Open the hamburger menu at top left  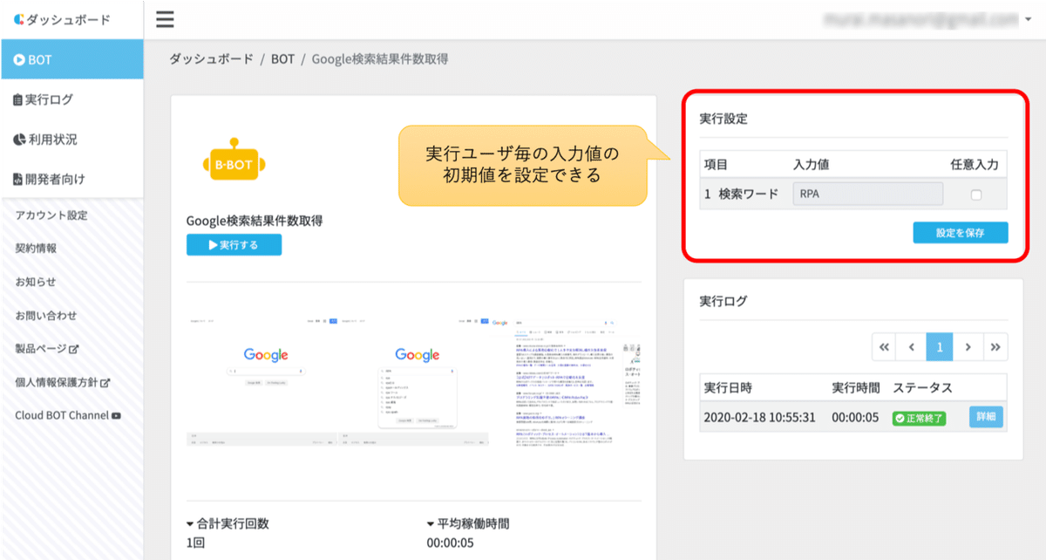click(165, 17)
